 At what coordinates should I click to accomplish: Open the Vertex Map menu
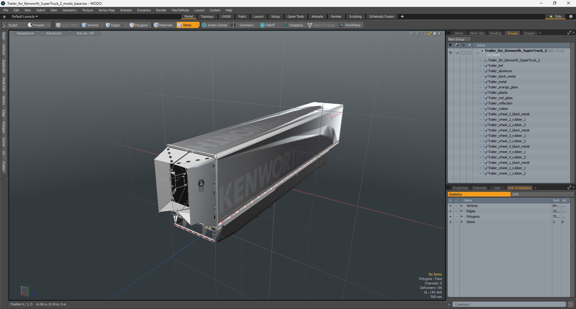(x=106, y=10)
